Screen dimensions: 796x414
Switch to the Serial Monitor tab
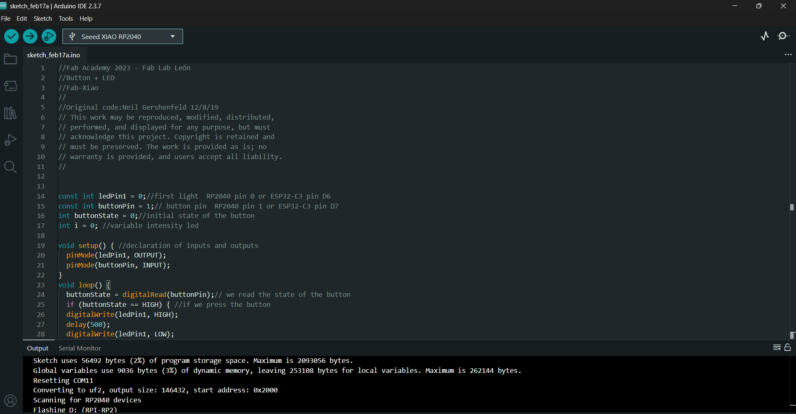[79, 348]
